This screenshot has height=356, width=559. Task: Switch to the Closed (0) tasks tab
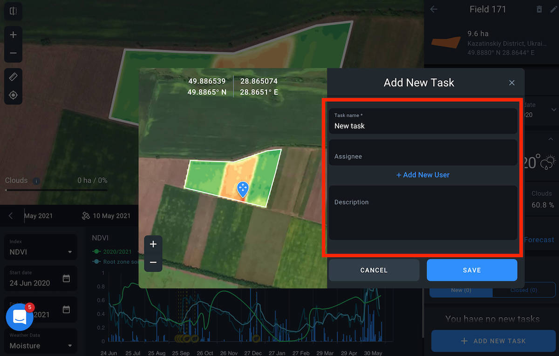(x=524, y=289)
